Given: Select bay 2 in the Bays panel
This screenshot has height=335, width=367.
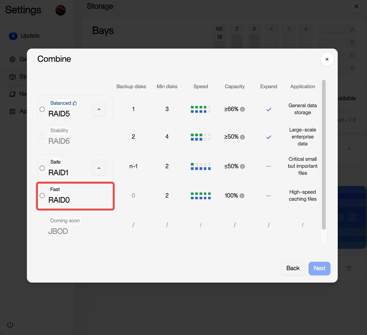Looking at the screenshot, I should 237,36.
